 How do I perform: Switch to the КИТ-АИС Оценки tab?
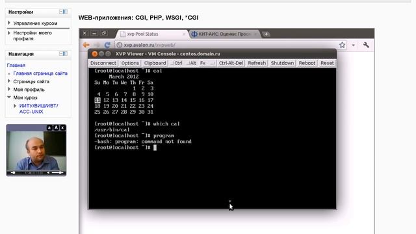coord(225,34)
